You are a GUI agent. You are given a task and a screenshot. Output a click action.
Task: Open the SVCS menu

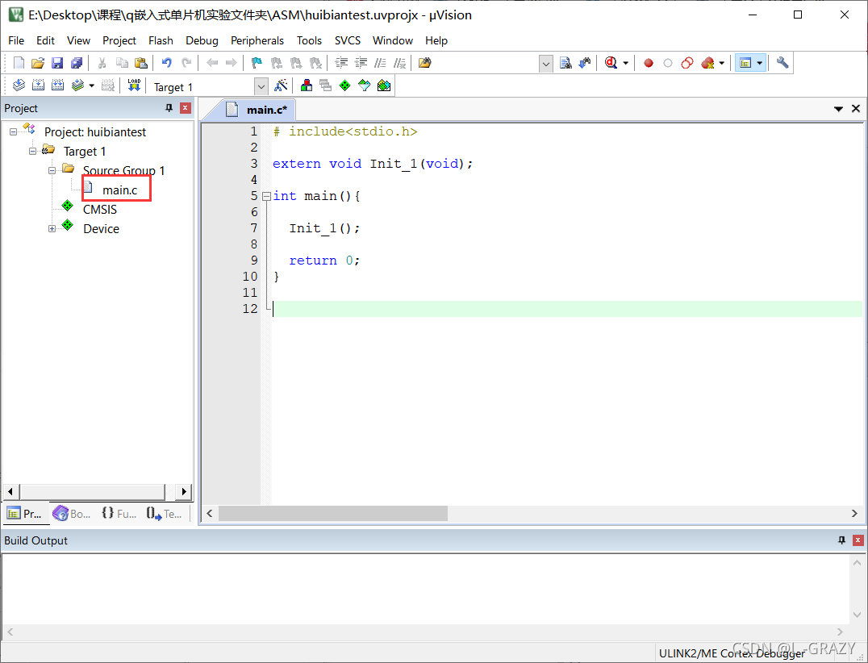click(x=347, y=40)
